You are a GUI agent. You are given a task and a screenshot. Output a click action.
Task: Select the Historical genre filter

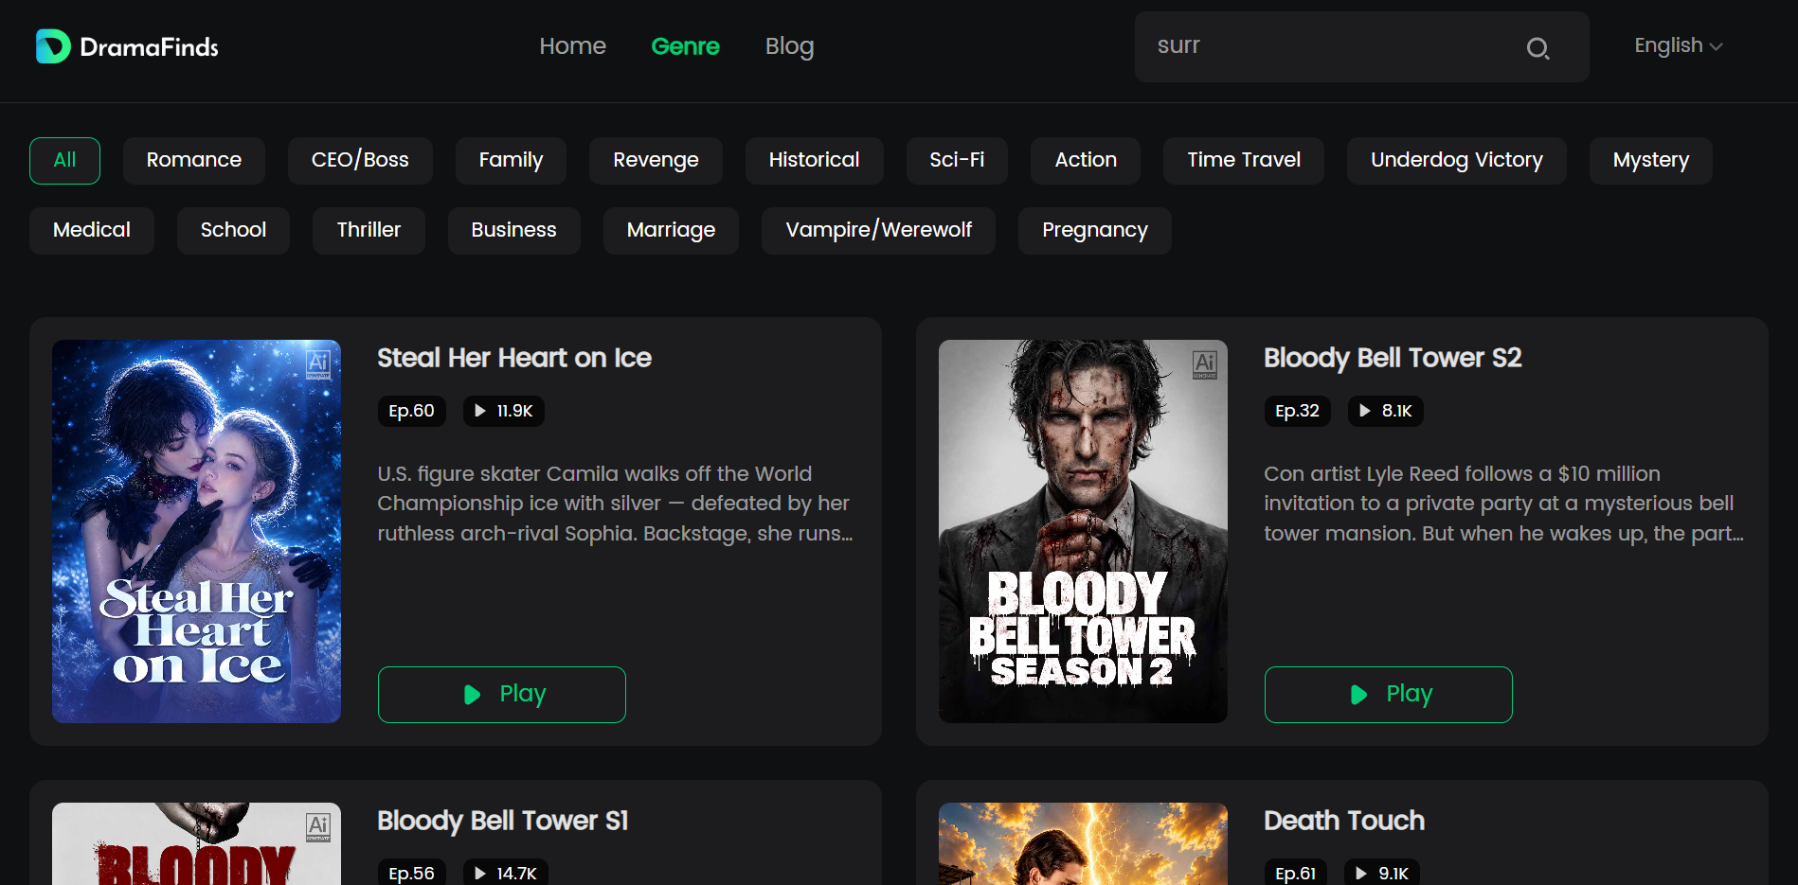click(x=814, y=160)
